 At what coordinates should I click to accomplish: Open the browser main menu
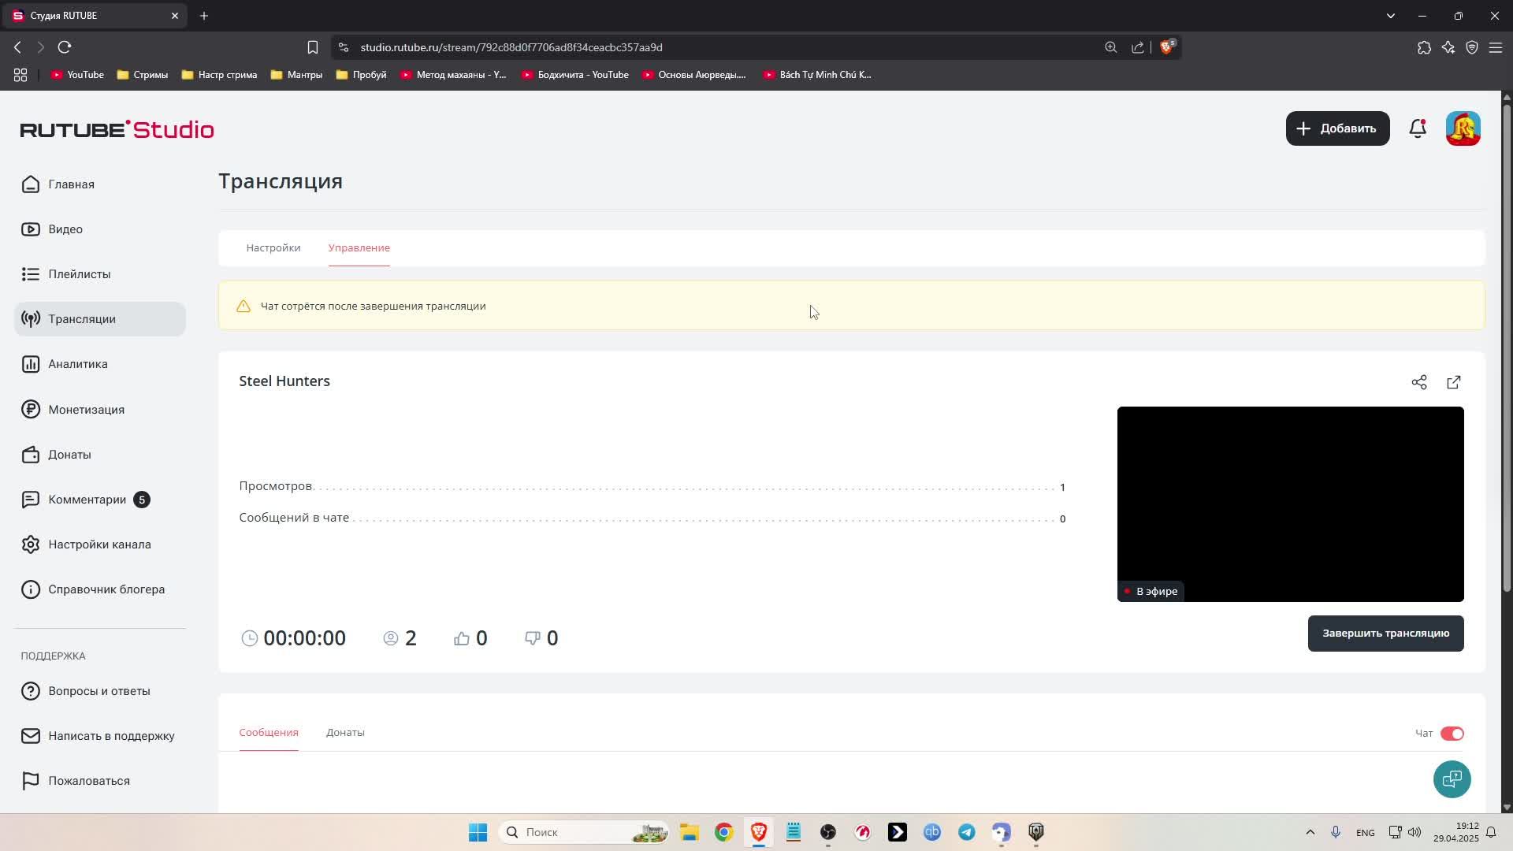click(x=1495, y=47)
